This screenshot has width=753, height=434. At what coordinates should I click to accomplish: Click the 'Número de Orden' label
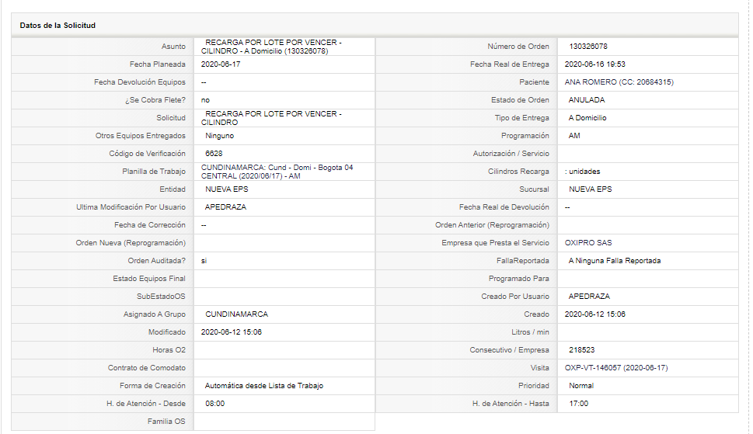[x=518, y=47]
